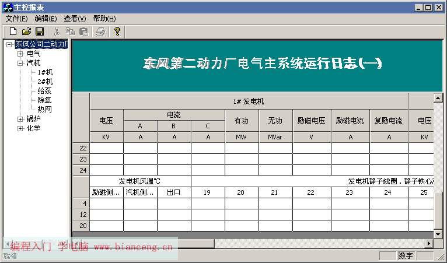Minimize the 主控报表 window
The image size is (447, 263).
click(x=418, y=8)
